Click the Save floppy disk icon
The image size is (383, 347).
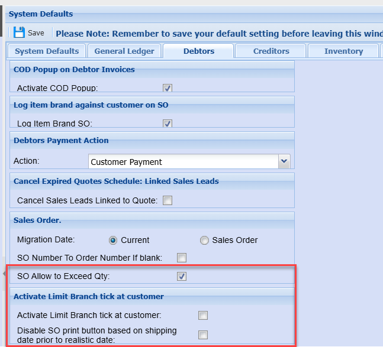(19, 33)
